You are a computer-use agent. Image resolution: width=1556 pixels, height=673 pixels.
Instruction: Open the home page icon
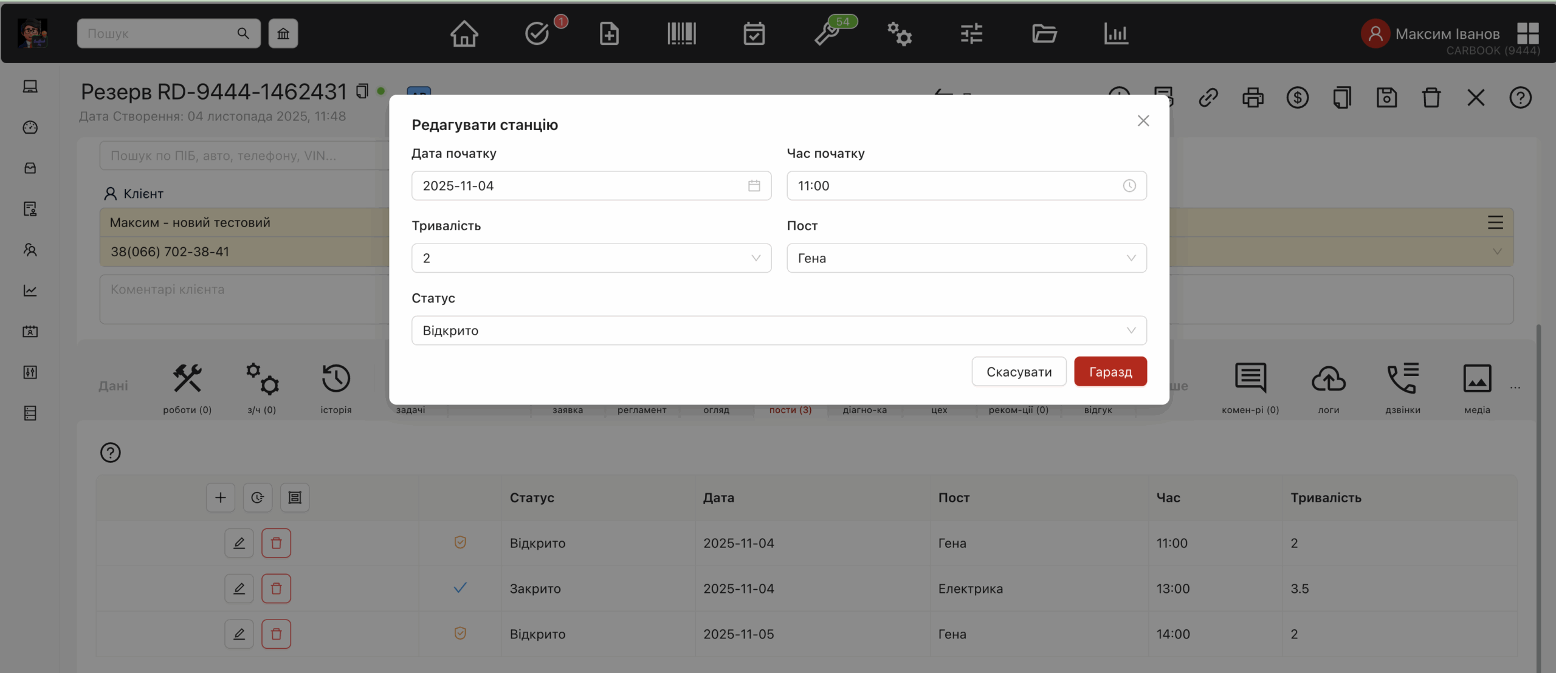(464, 33)
